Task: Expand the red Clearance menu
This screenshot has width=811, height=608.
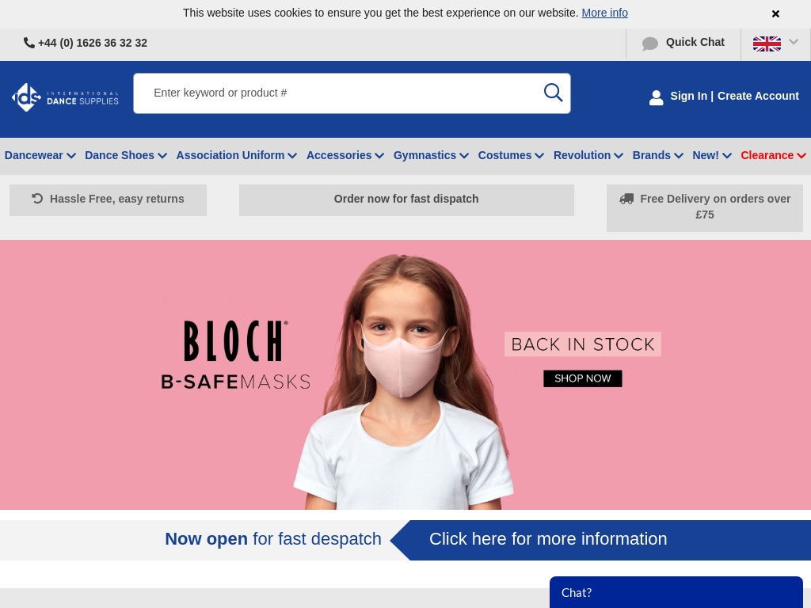Action: (x=773, y=155)
